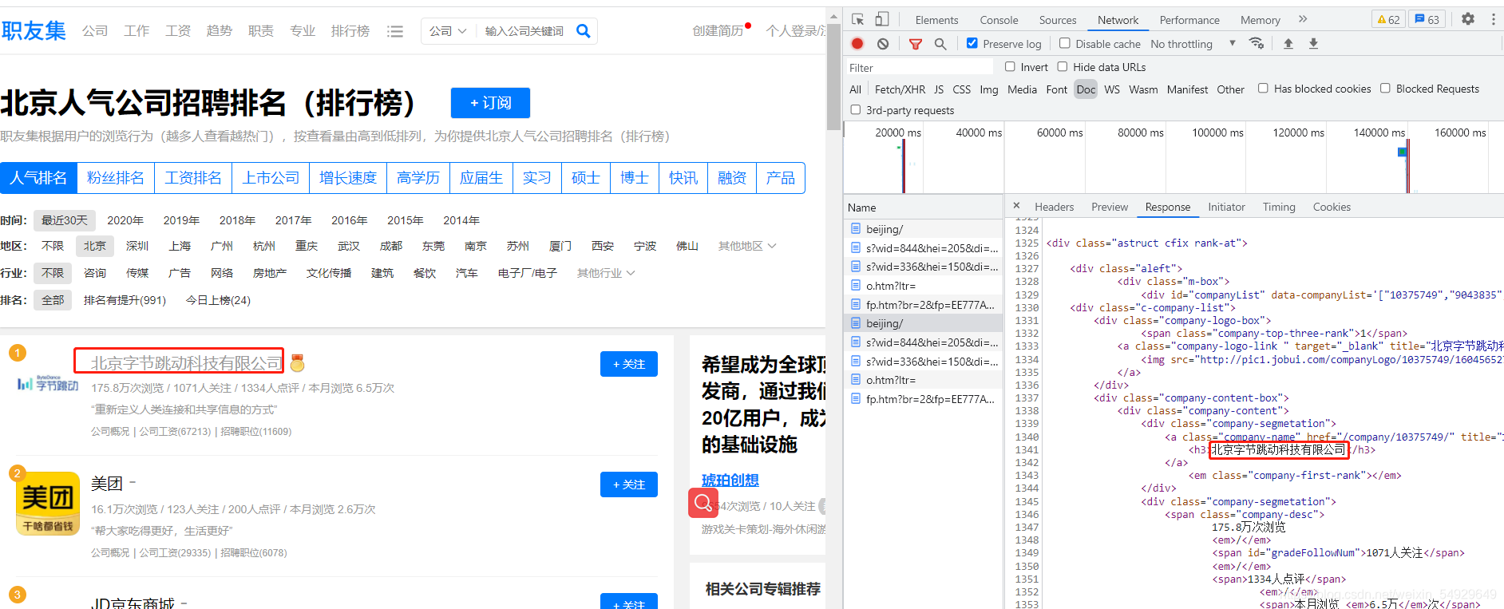The width and height of the screenshot is (1504, 609).
Task: Open network search magnifier icon
Action: (x=940, y=44)
